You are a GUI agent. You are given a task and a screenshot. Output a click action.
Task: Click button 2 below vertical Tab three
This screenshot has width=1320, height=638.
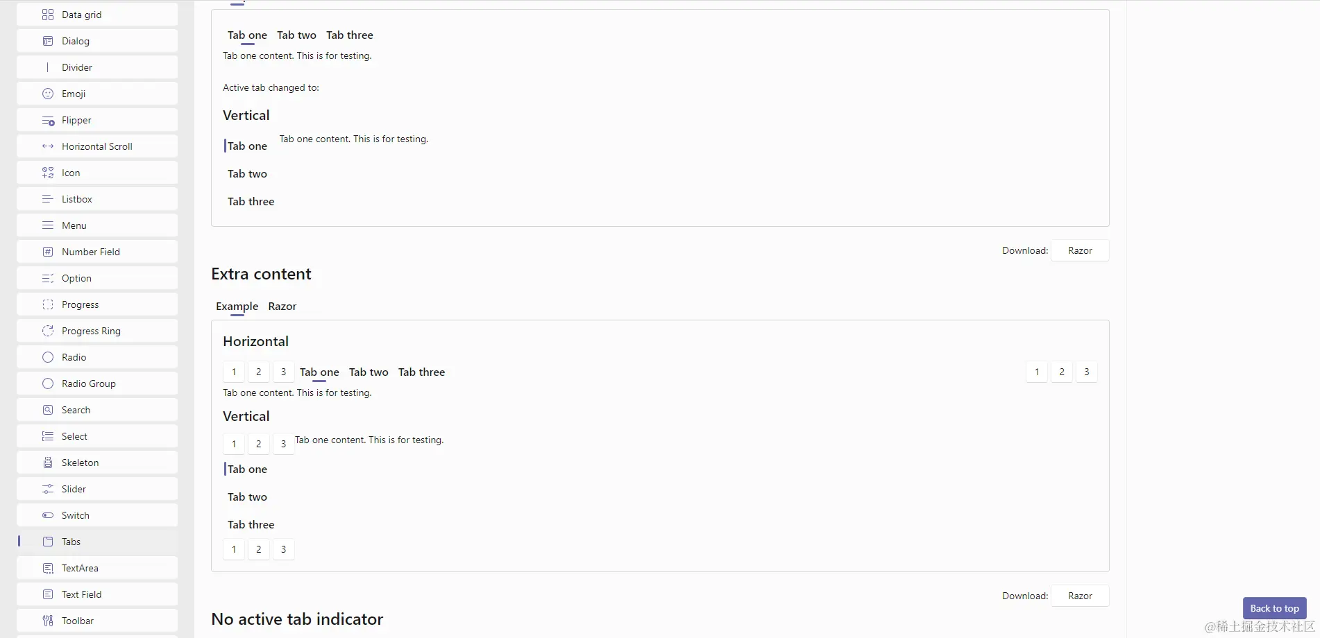[x=259, y=549]
